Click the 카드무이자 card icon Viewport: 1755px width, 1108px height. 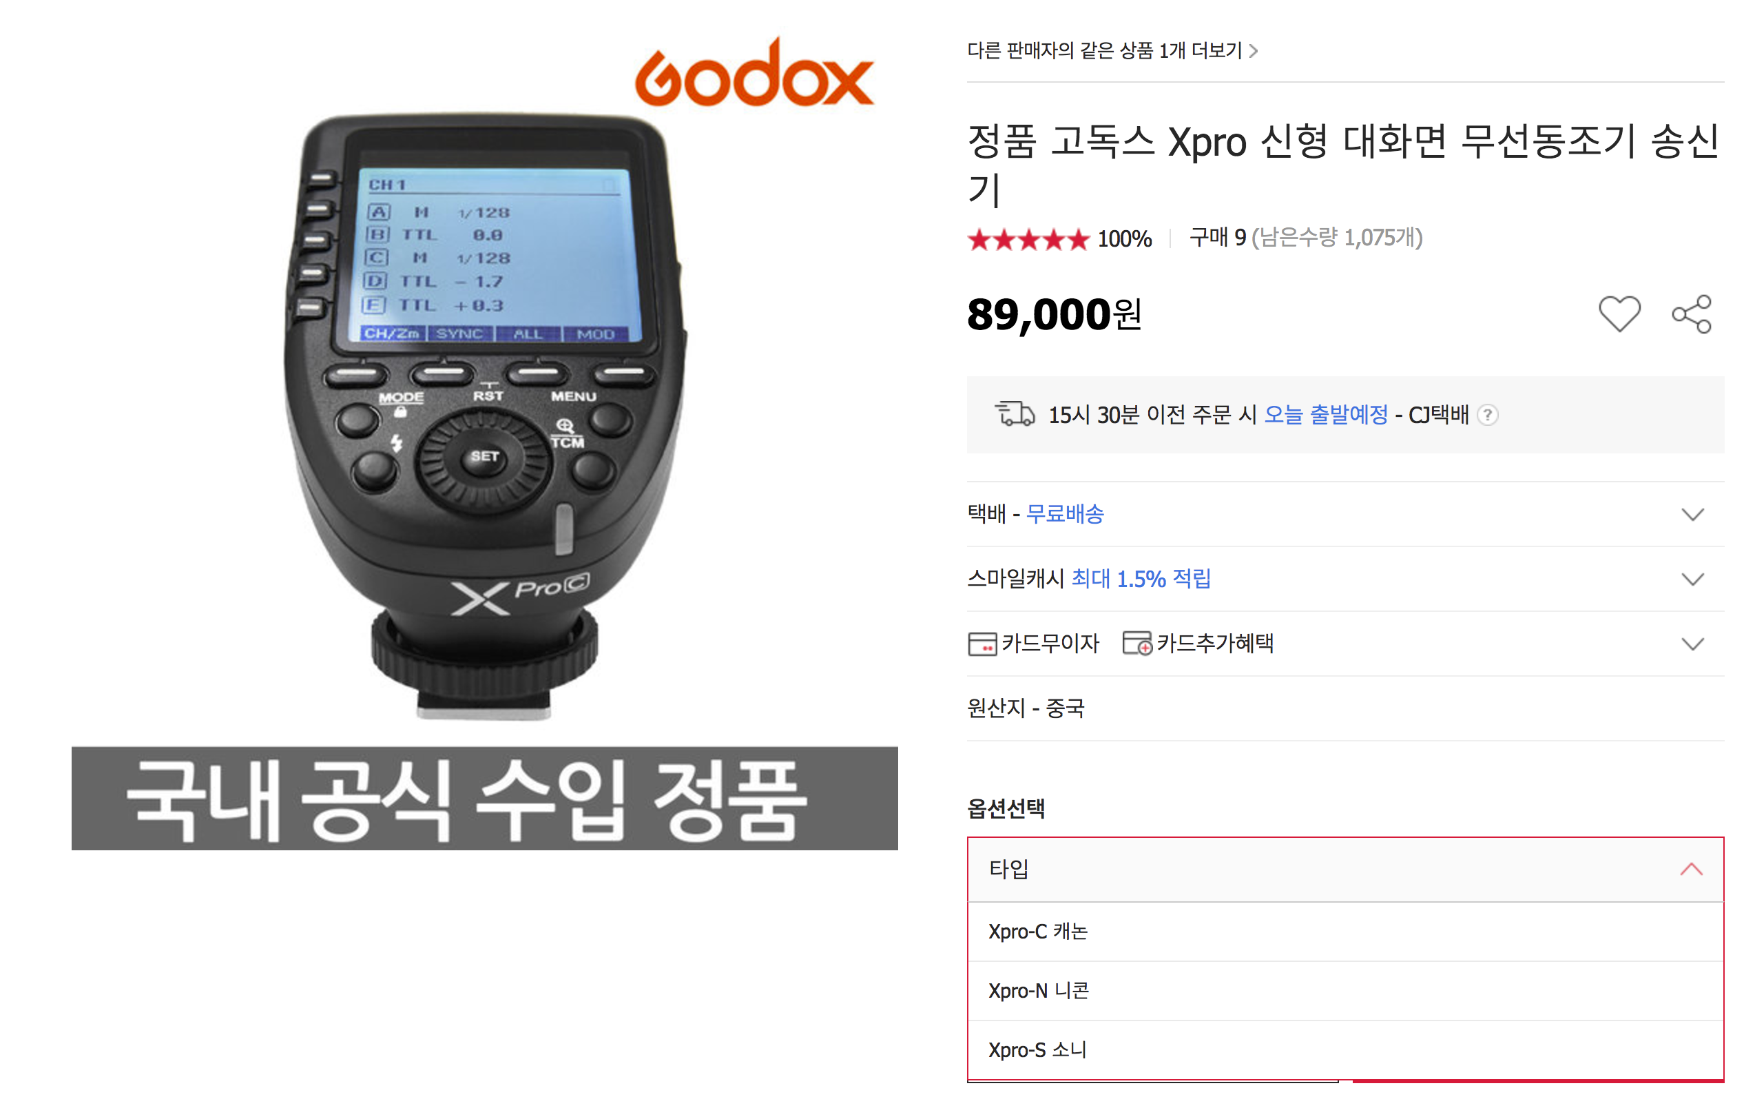tap(982, 644)
